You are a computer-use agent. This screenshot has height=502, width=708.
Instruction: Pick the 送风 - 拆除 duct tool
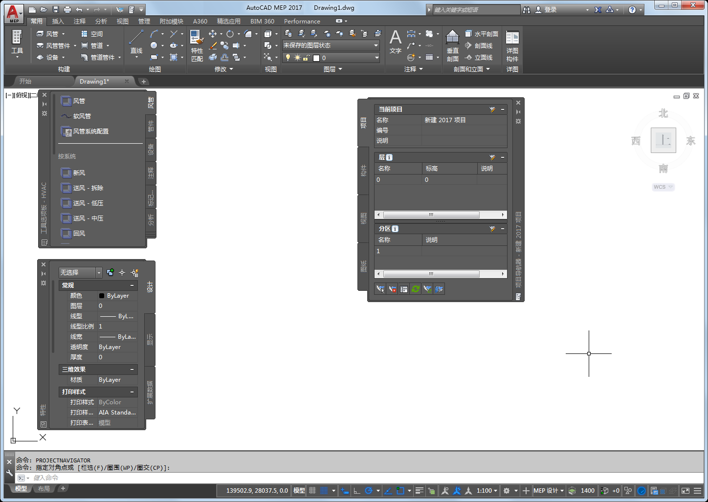point(82,188)
